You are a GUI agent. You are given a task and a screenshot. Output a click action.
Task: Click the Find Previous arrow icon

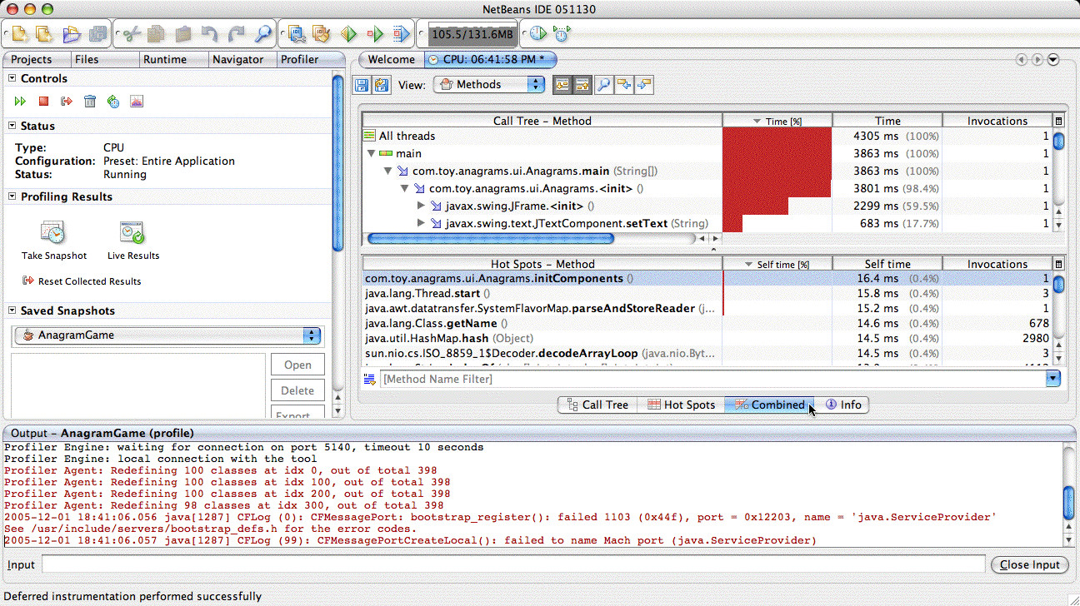[623, 84]
